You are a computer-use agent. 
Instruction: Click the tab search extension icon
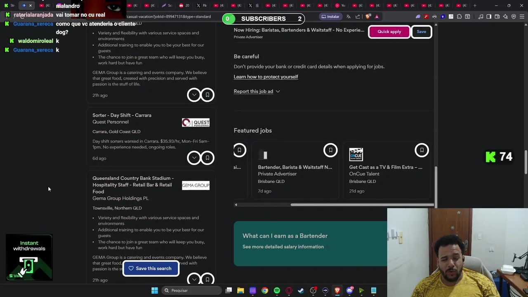coord(467,16)
